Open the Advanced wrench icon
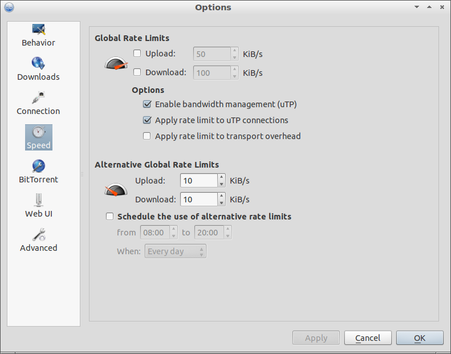This screenshot has width=451, height=354. pyautogui.click(x=38, y=234)
